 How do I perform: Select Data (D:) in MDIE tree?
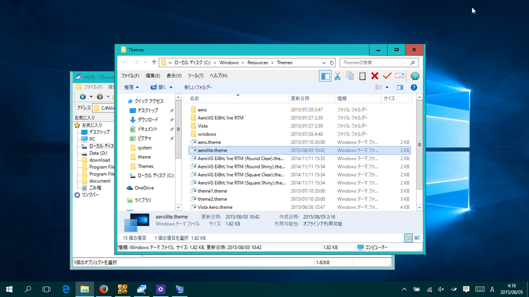point(98,153)
